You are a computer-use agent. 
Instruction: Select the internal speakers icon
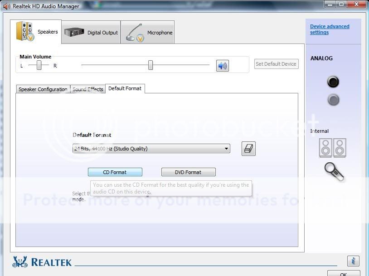[x=333, y=148]
